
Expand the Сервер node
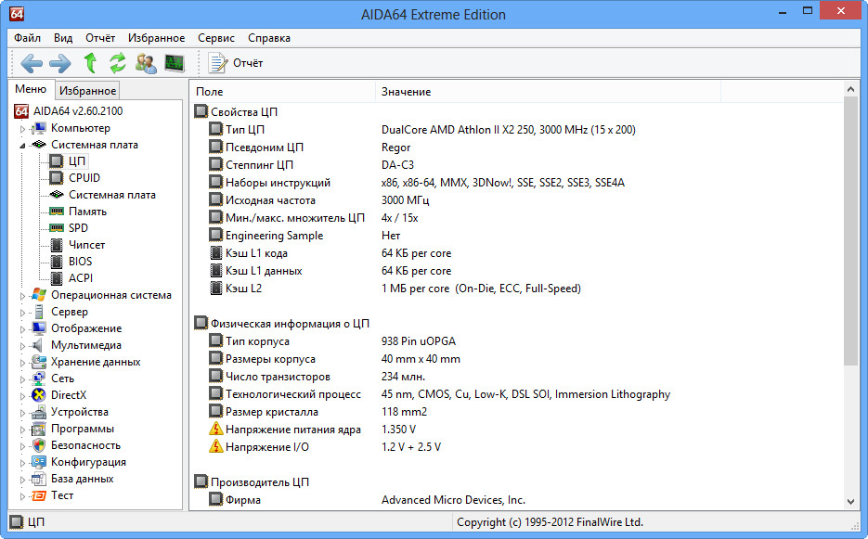pos(22,313)
